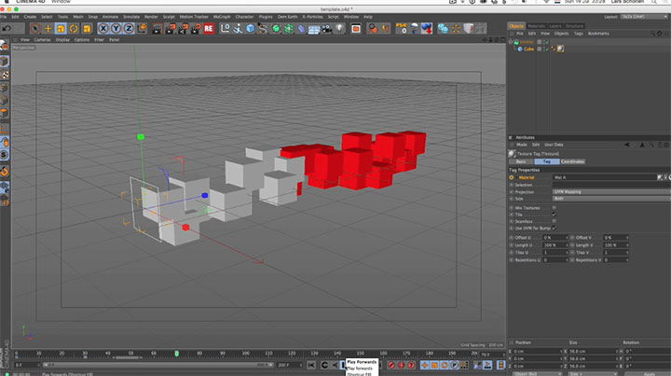Click the PSR reset icon

[x=402, y=28]
